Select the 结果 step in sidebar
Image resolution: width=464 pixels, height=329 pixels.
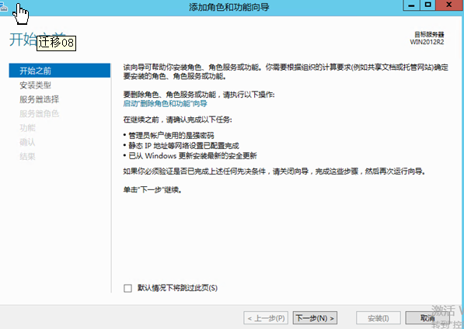27,156
